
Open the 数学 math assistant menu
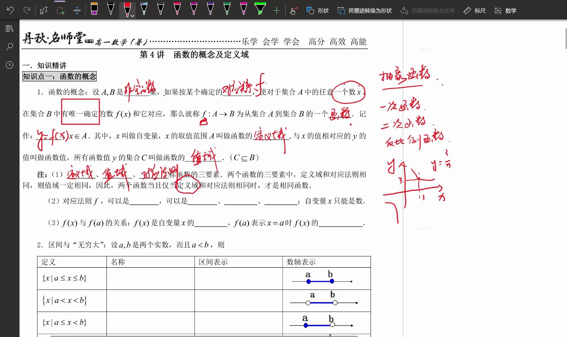click(x=506, y=10)
